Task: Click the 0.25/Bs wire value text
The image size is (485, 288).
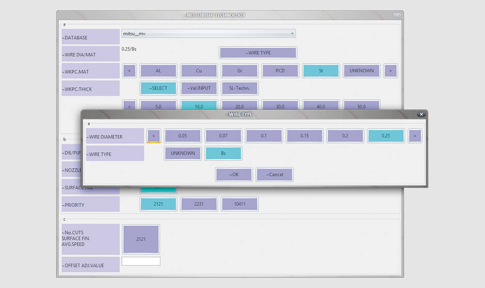Action: click(x=129, y=49)
